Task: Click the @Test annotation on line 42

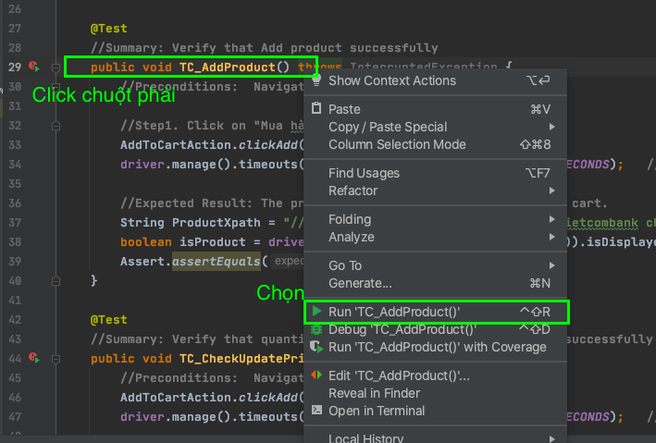Action: 109,320
